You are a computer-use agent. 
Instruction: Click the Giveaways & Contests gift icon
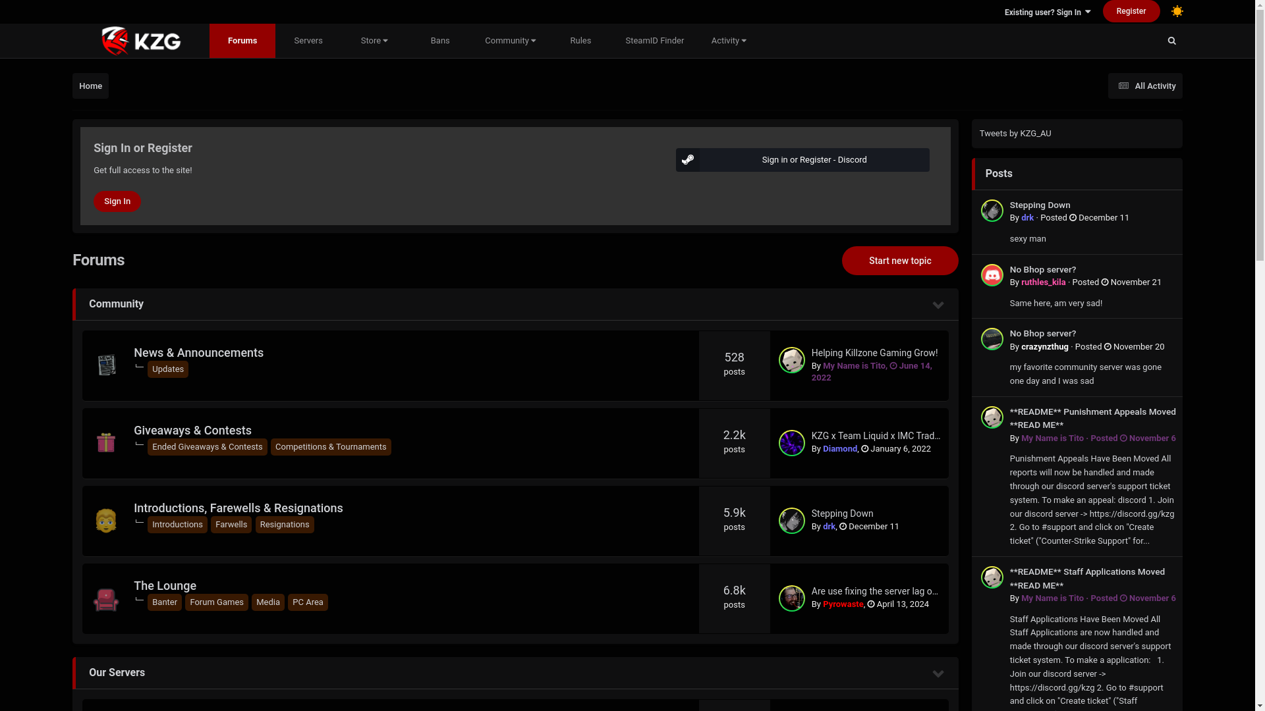[x=106, y=442]
